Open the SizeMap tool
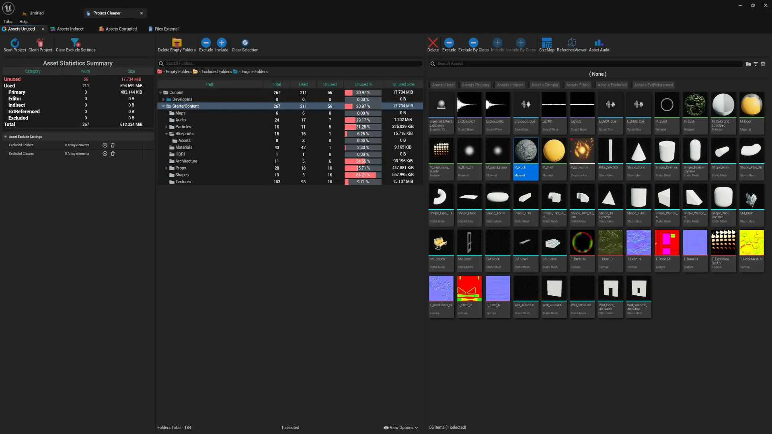 pos(546,43)
